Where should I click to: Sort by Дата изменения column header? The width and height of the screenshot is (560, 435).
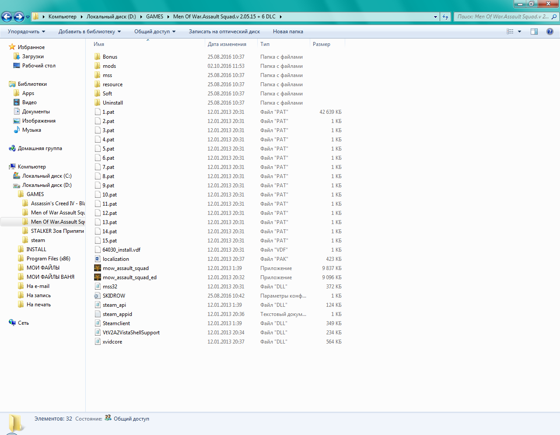(227, 44)
